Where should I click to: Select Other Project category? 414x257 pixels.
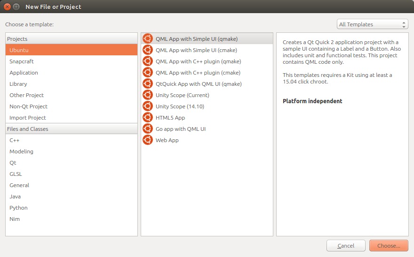point(72,95)
